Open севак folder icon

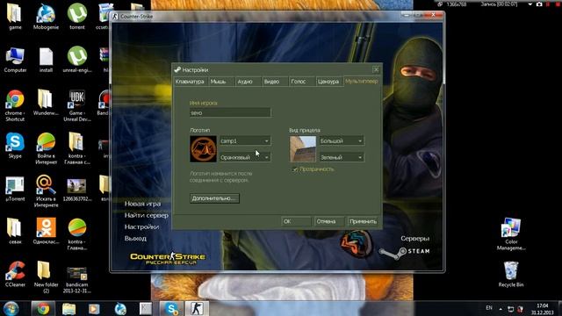(15, 232)
